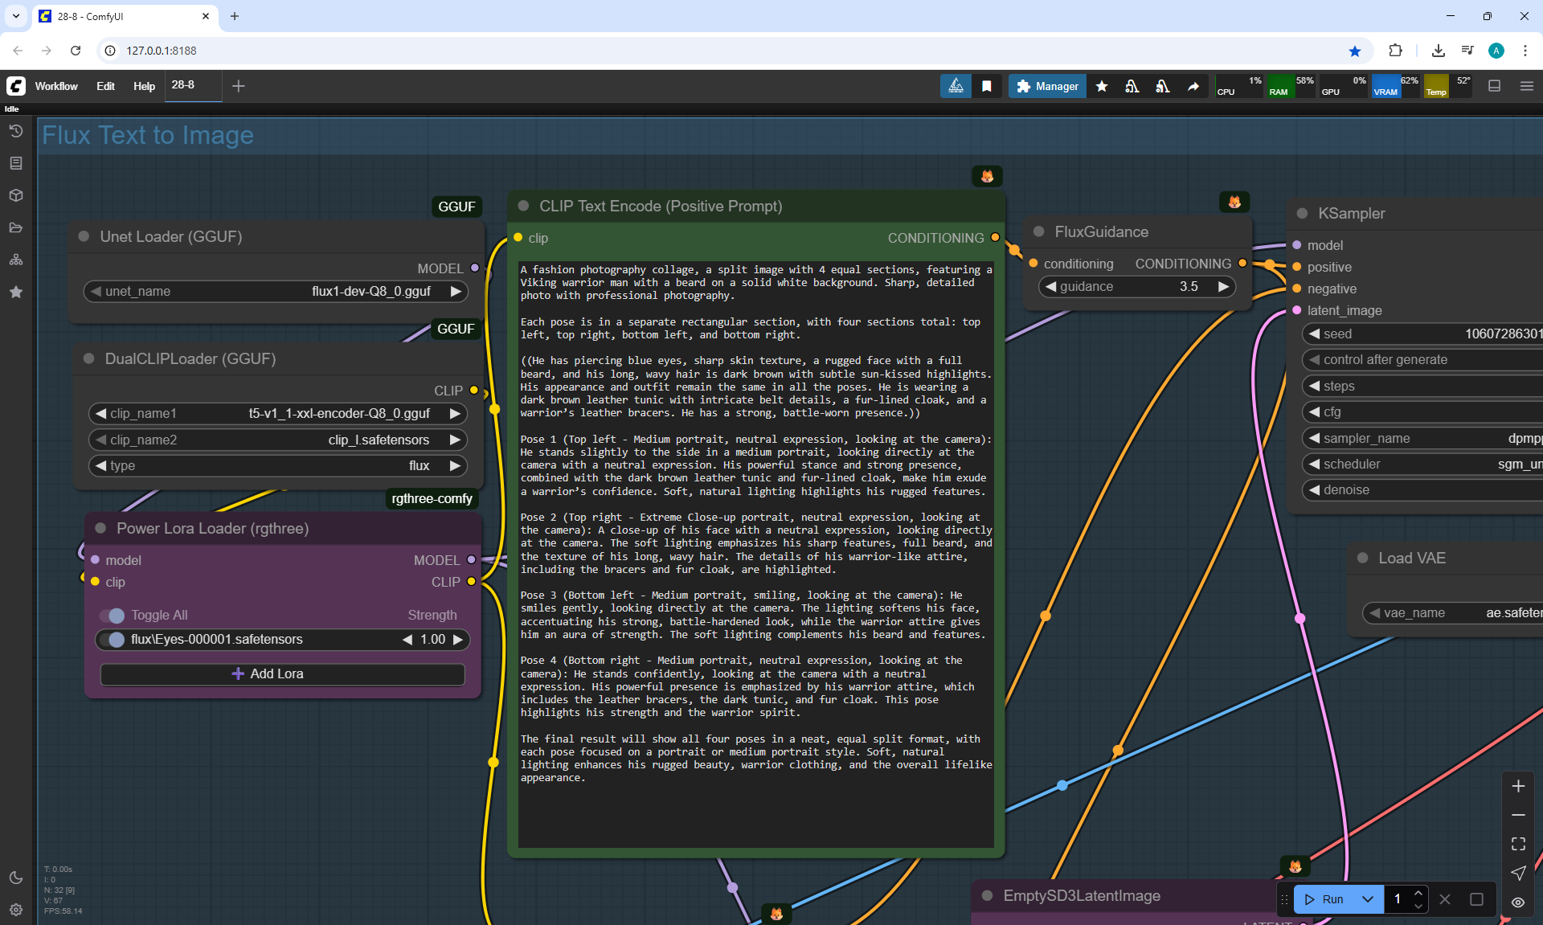Click the share arrow icon in toolbar
This screenshot has height=925, width=1543.
1193,86
